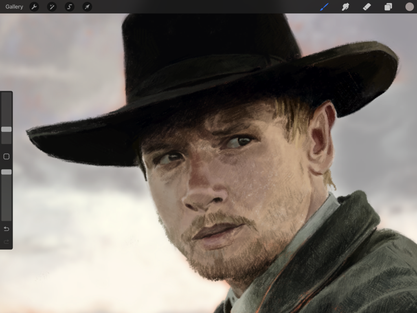Screen dimensions: 417x313
Task: Tap the man's nose on the canvas
Action: pos(204,192)
